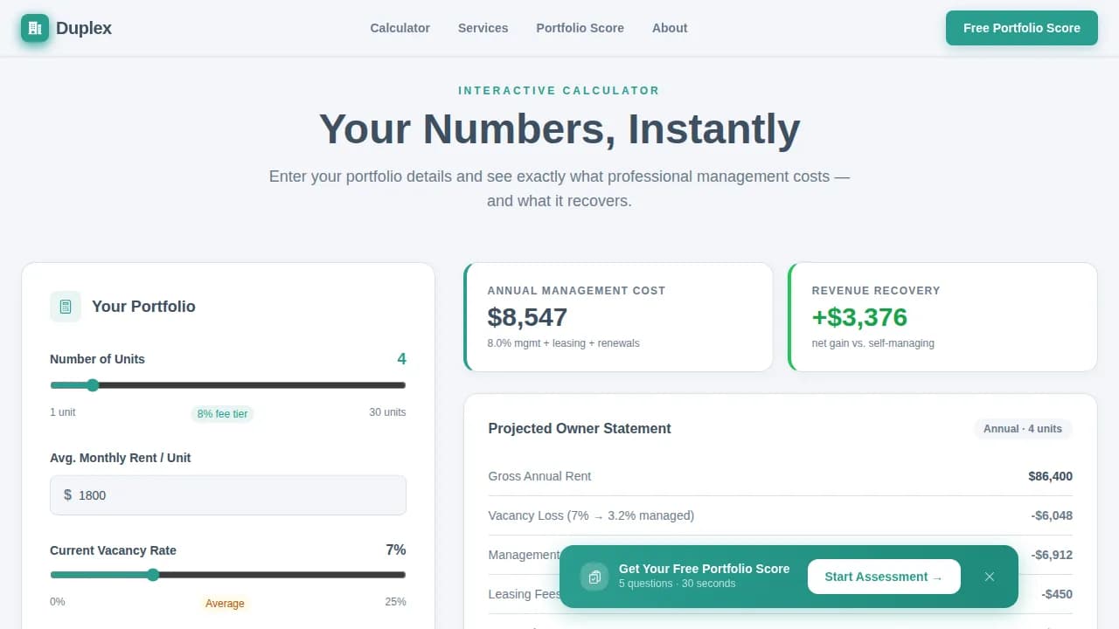Viewport: 1119px width, 629px height.
Task: Open the About page
Action: [x=669, y=28]
